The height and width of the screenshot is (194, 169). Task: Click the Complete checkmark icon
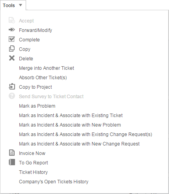coord(12,39)
